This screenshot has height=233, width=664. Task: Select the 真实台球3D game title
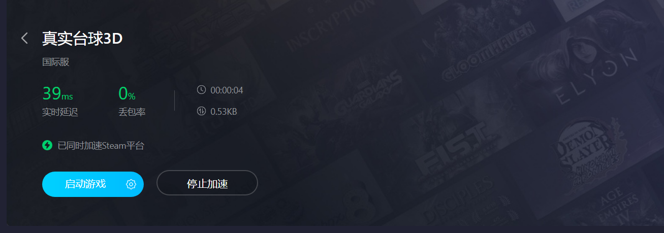(82, 38)
